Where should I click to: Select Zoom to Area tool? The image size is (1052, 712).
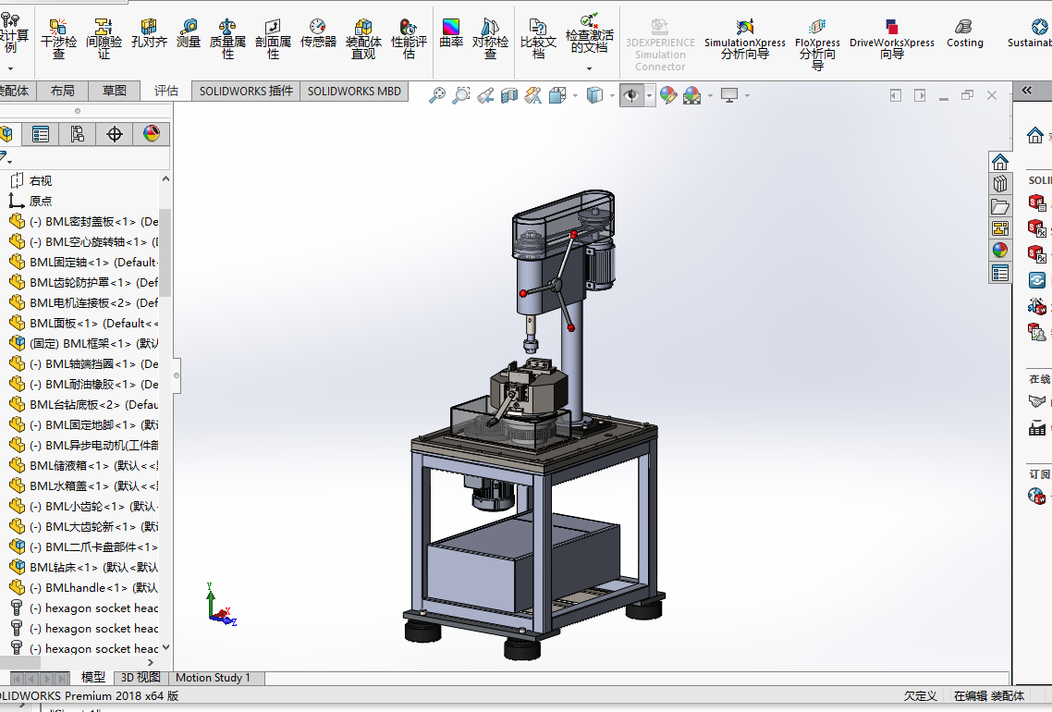click(x=461, y=95)
